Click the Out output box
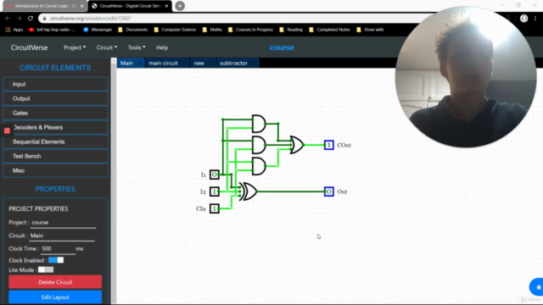543x305 pixels. point(328,191)
